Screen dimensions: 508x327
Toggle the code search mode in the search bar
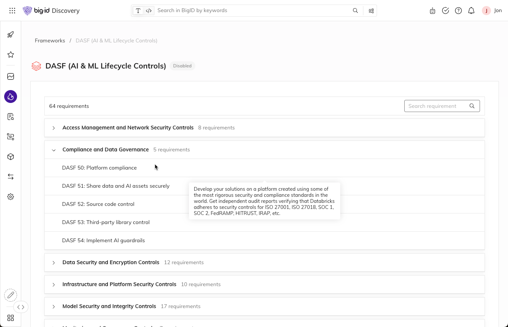[x=148, y=11]
